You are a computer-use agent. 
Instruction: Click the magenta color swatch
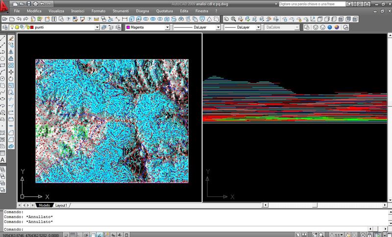(x=128, y=27)
